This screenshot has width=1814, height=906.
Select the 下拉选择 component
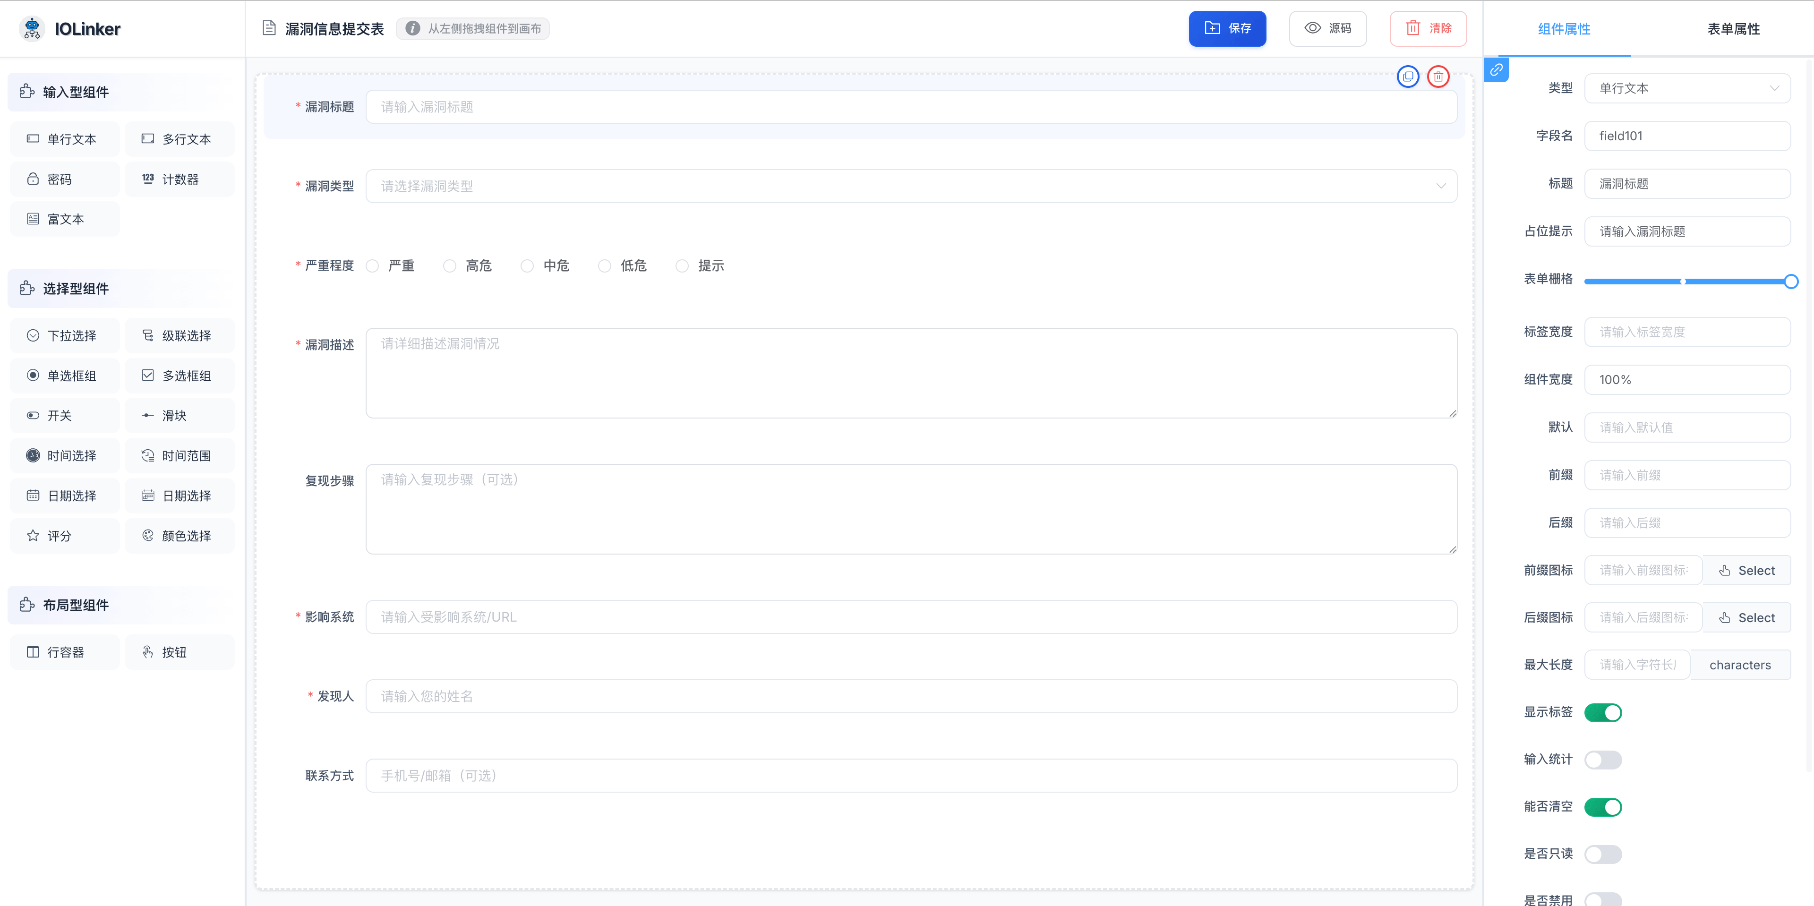(x=65, y=336)
